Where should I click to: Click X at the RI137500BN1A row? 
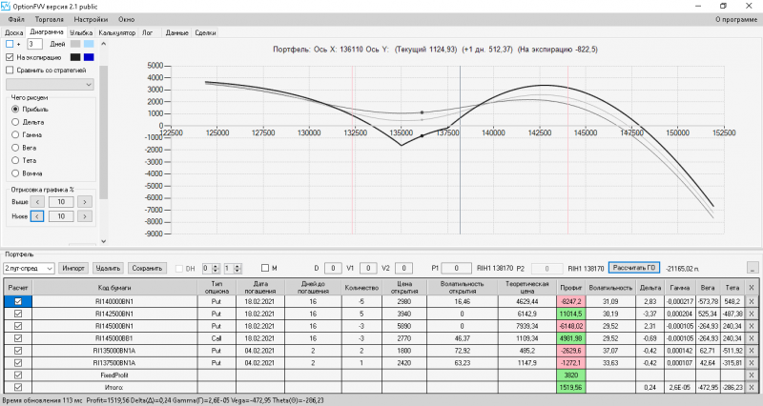[x=752, y=363]
